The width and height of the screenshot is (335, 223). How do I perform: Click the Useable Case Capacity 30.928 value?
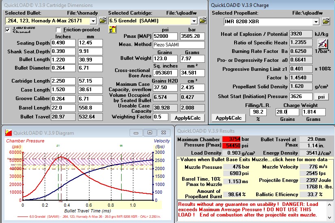165,108
